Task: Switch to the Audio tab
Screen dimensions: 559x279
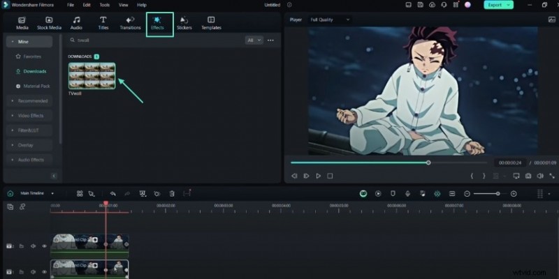Action: [x=76, y=23]
